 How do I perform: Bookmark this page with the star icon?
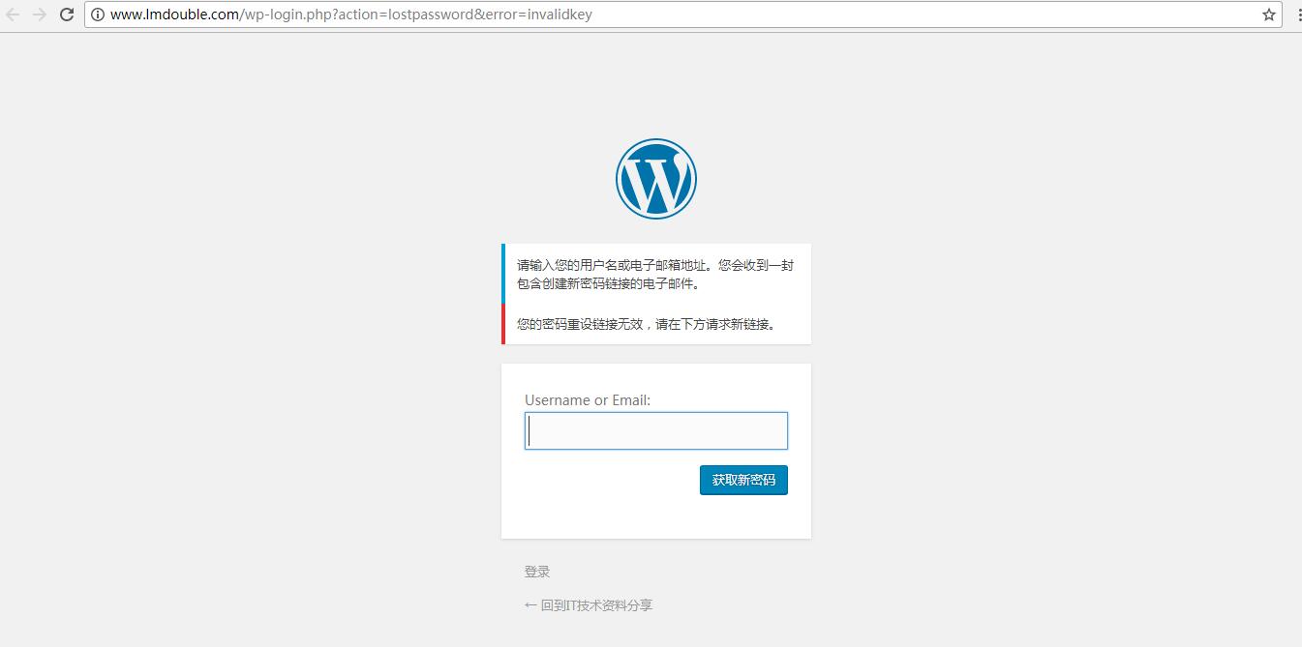click(x=1269, y=15)
